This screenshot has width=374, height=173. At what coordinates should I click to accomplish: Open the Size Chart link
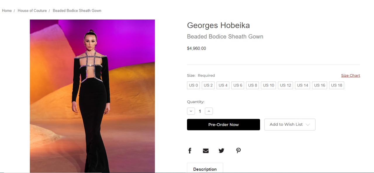(x=350, y=75)
